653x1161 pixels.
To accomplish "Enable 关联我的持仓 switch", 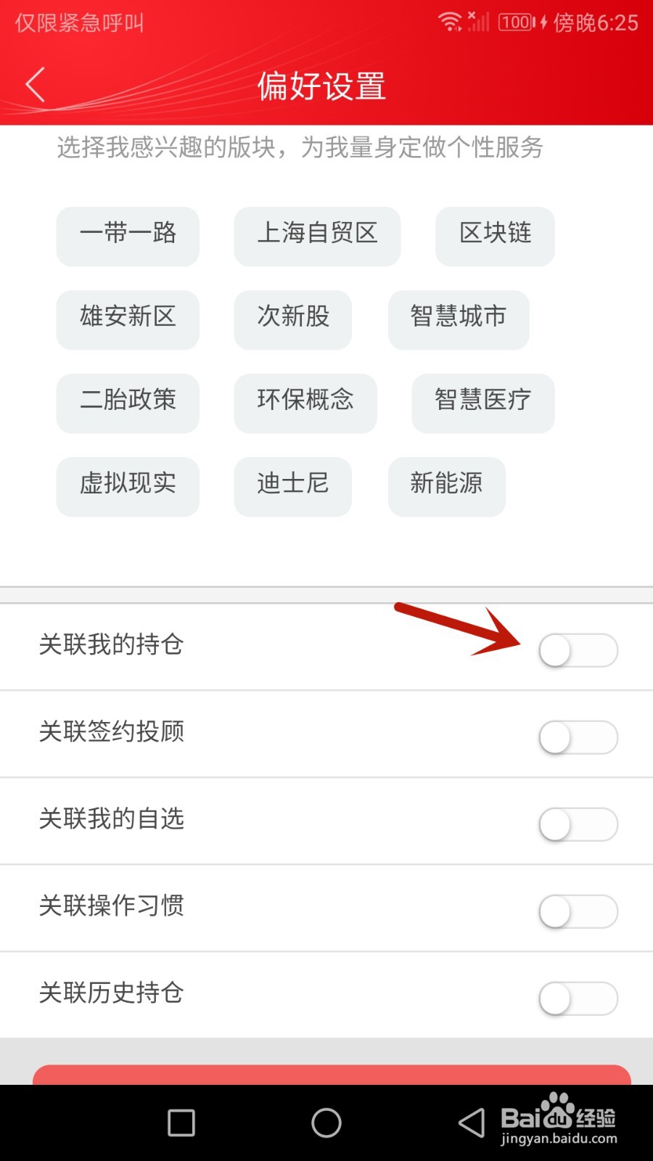I will [x=578, y=650].
